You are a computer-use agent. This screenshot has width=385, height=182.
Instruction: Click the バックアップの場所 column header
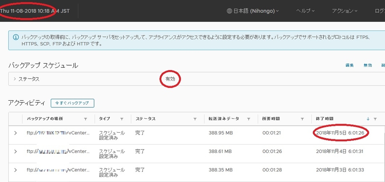coord(45,119)
